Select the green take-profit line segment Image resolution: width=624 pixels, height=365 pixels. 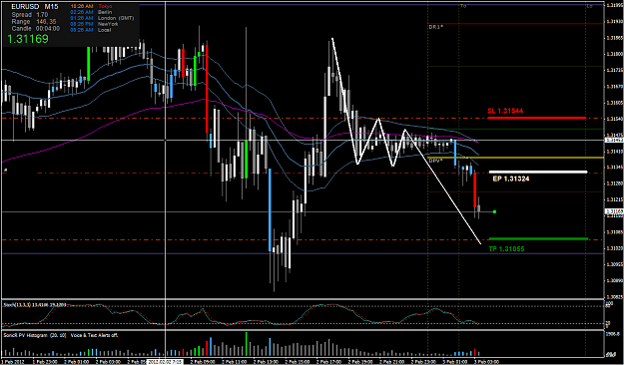click(x=538, y=238)
